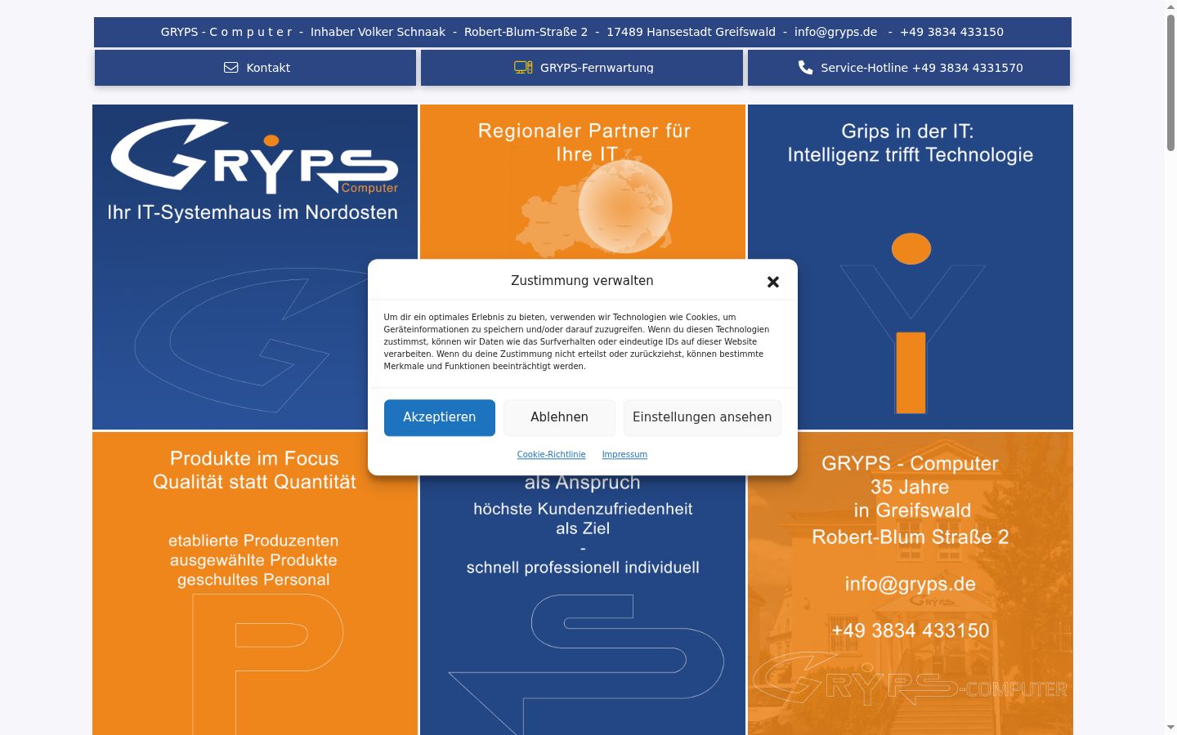
Task: Click the Robert-Blum-Straße 2 header address
Action: (x=526, y=32)
